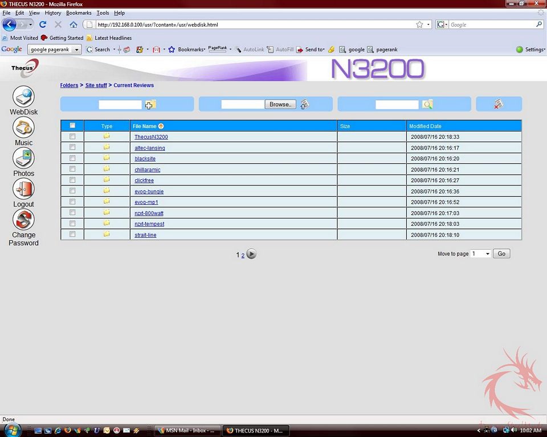The width and height of the screenshot is (547, 437).
Task: Click the volume icon in system tray
Action: click(x=513, y=430)
